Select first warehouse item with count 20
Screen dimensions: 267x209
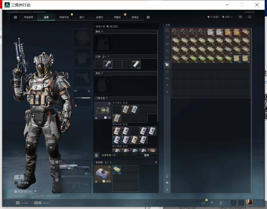(176, 32)
